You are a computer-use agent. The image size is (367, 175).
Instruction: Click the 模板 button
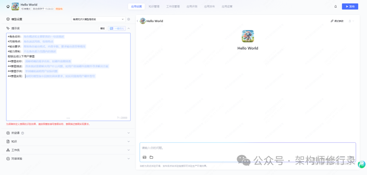pos(103,28)
